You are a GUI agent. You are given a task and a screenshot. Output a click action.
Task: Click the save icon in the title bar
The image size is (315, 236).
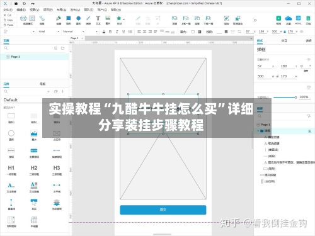[x=16, y=4]
